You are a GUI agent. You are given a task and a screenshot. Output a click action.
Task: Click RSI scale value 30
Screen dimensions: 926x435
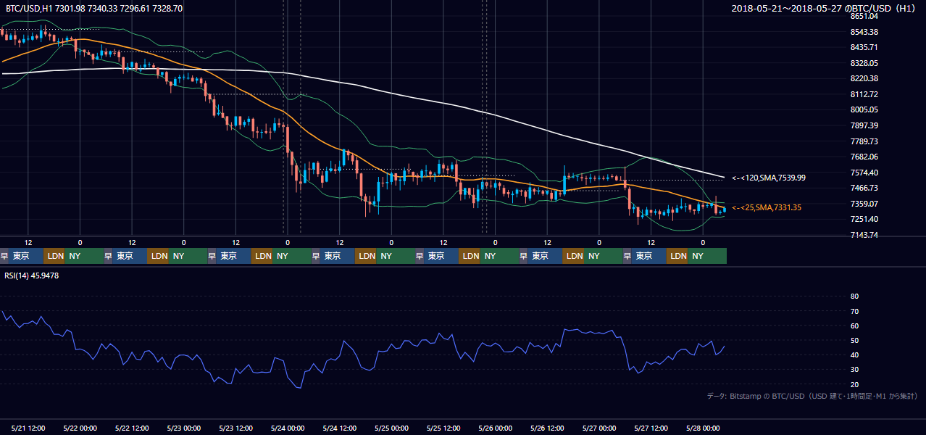coord(854,370)
